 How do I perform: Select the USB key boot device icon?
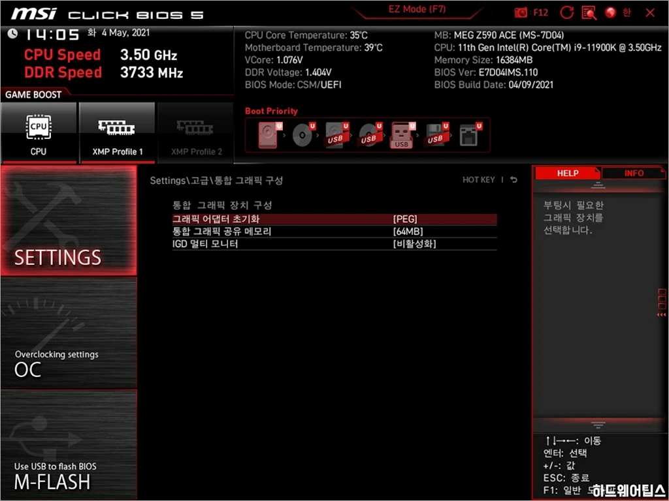tap(402, 135)
